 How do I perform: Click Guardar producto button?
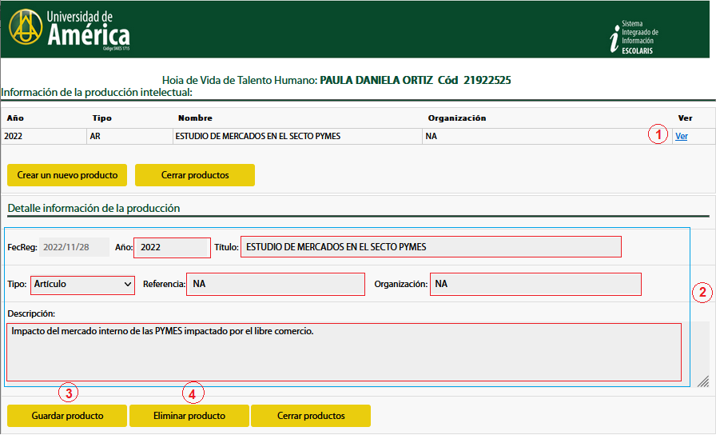pyautogui.click(x=67, y=416)
